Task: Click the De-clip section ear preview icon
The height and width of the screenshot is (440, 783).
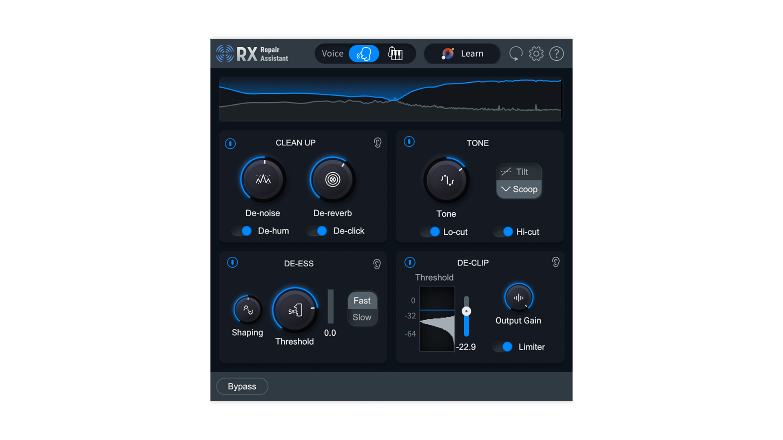Action: coord(555,262)
